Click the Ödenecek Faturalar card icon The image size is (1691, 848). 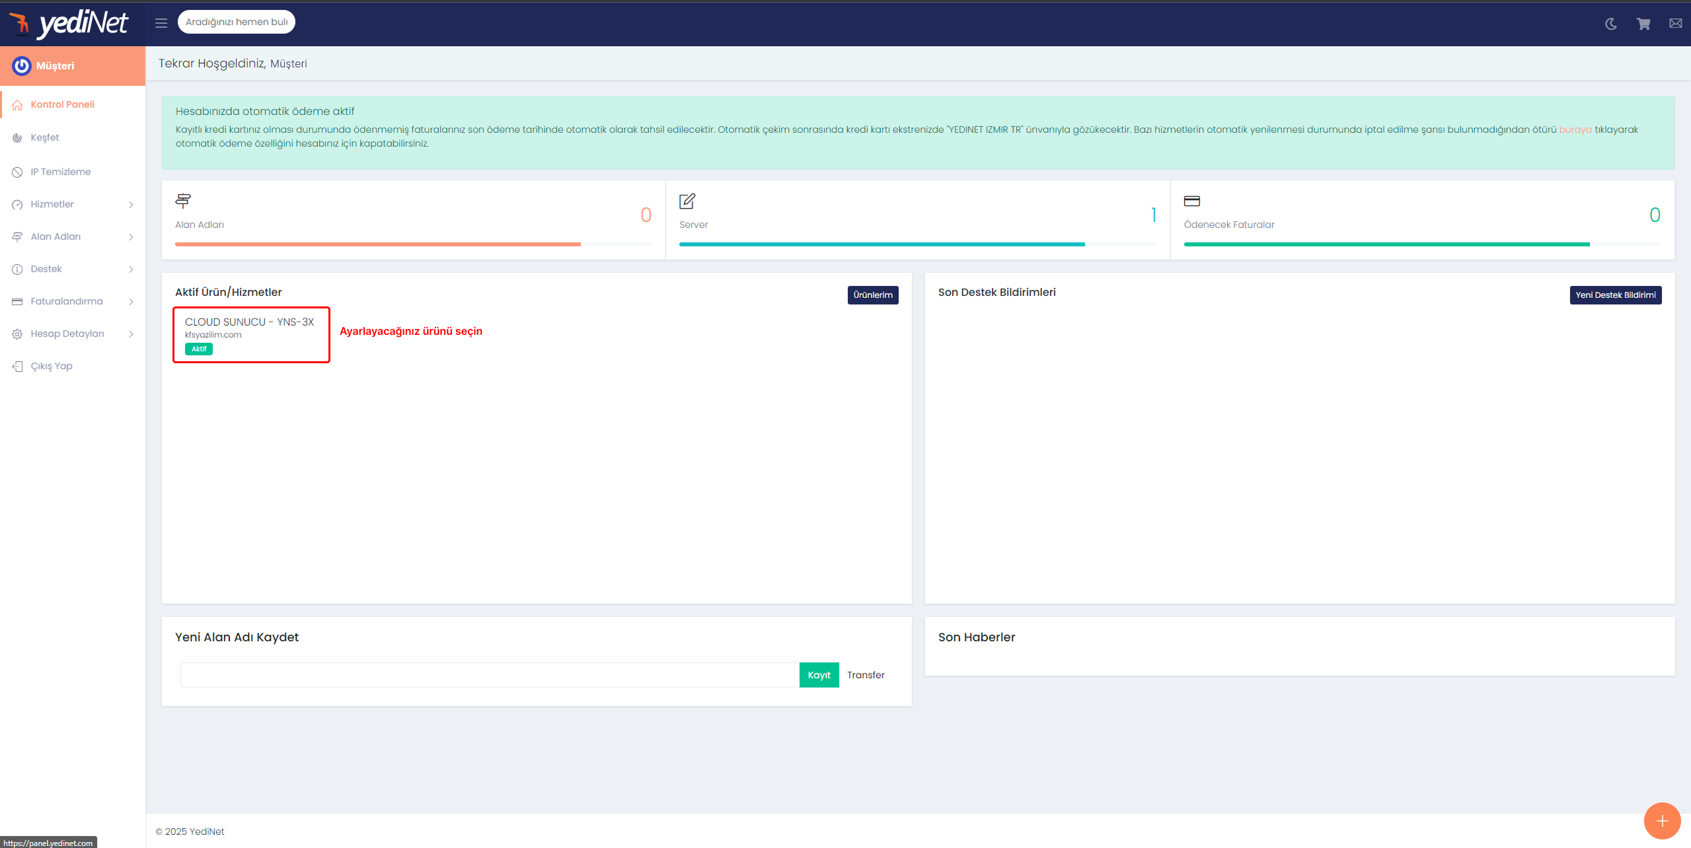(x=1191, y=201)
